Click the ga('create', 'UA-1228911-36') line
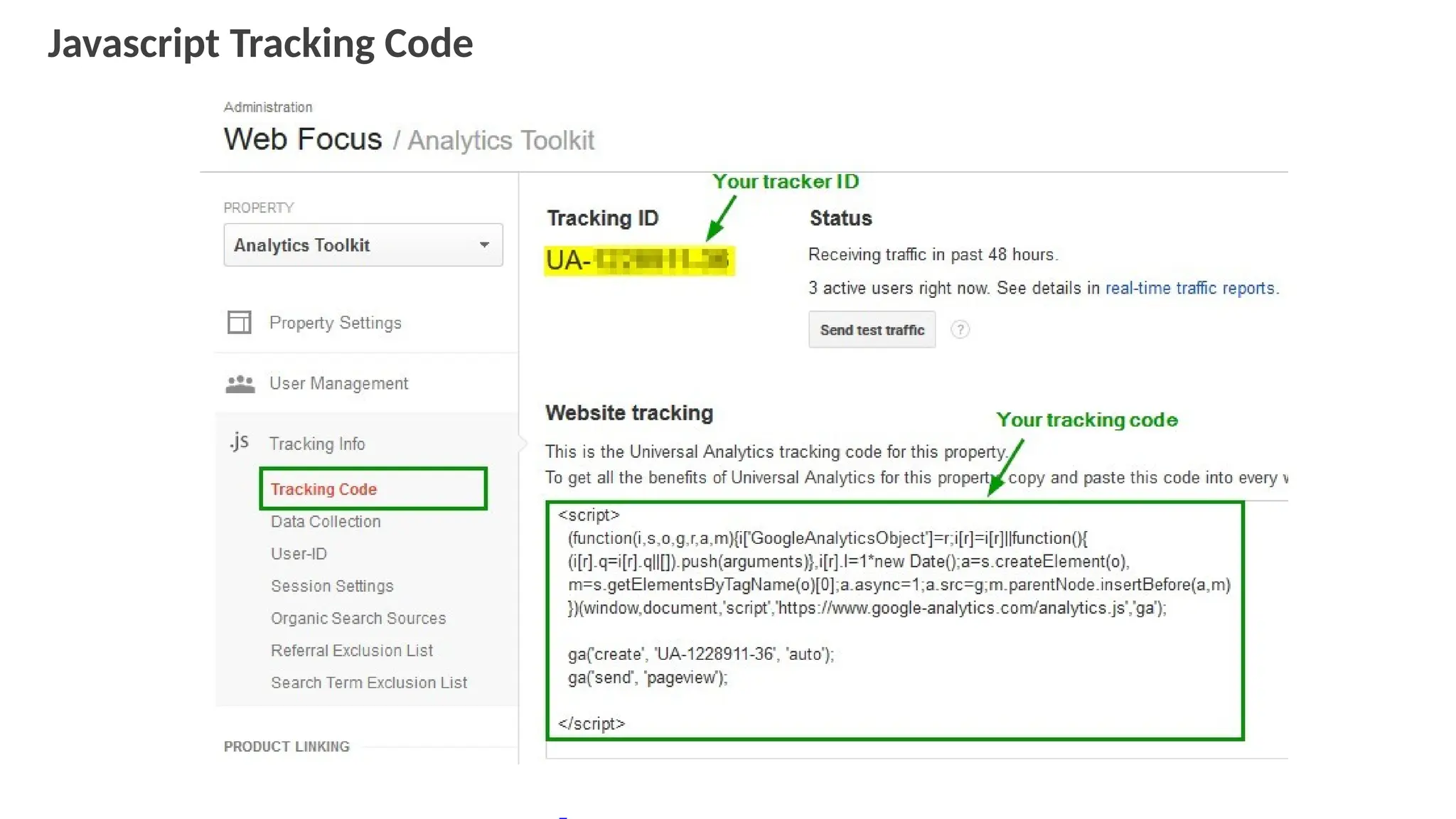 tap(700, 654)
